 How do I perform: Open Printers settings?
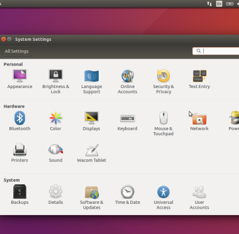pos(19,153)
